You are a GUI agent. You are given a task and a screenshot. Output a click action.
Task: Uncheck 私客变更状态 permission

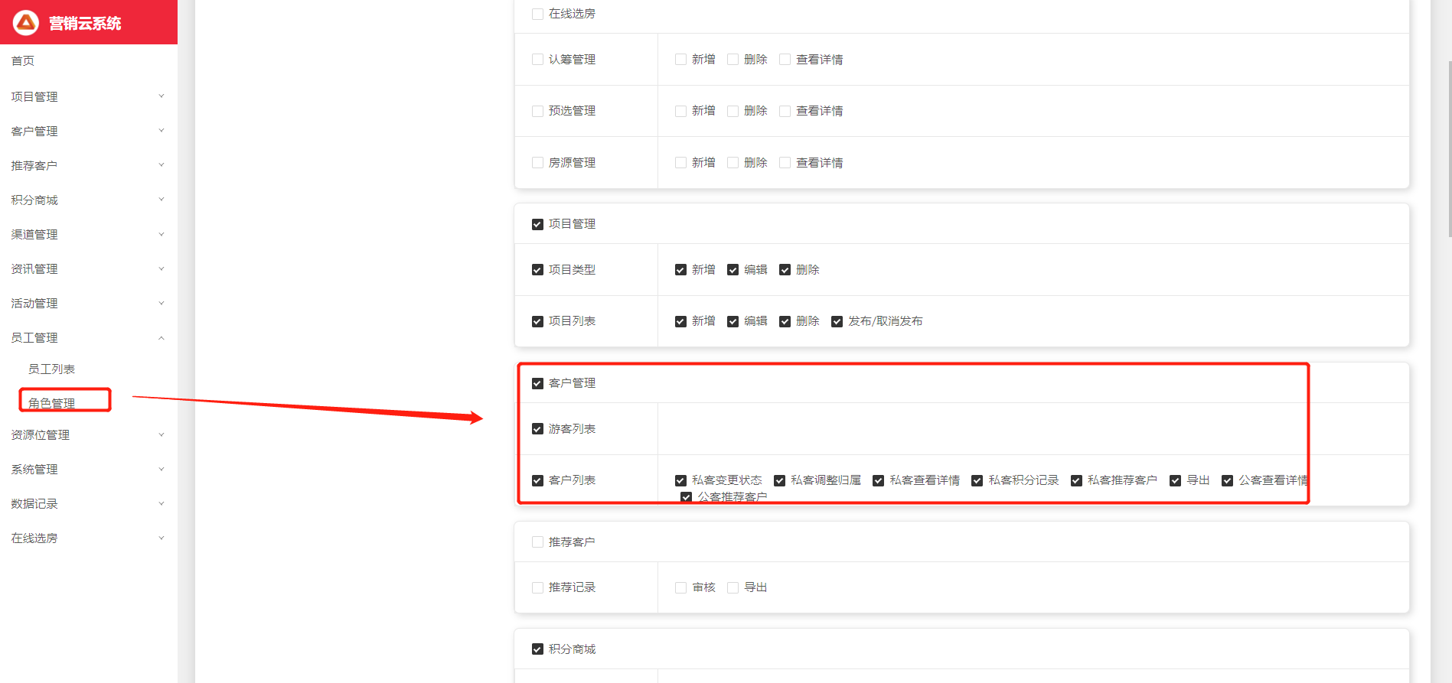pyautogui.click(x=680, y=480)
